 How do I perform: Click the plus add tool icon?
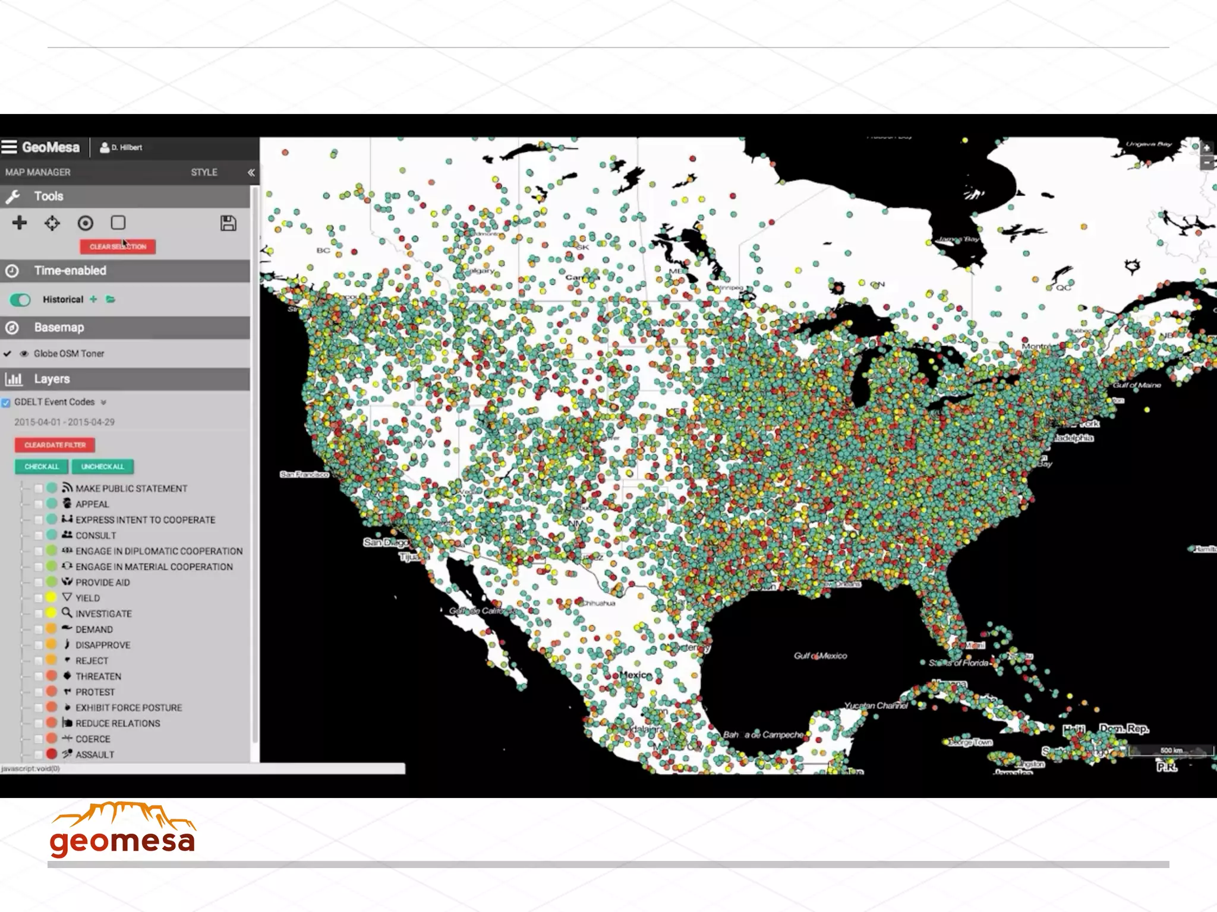tap(20, 223)
